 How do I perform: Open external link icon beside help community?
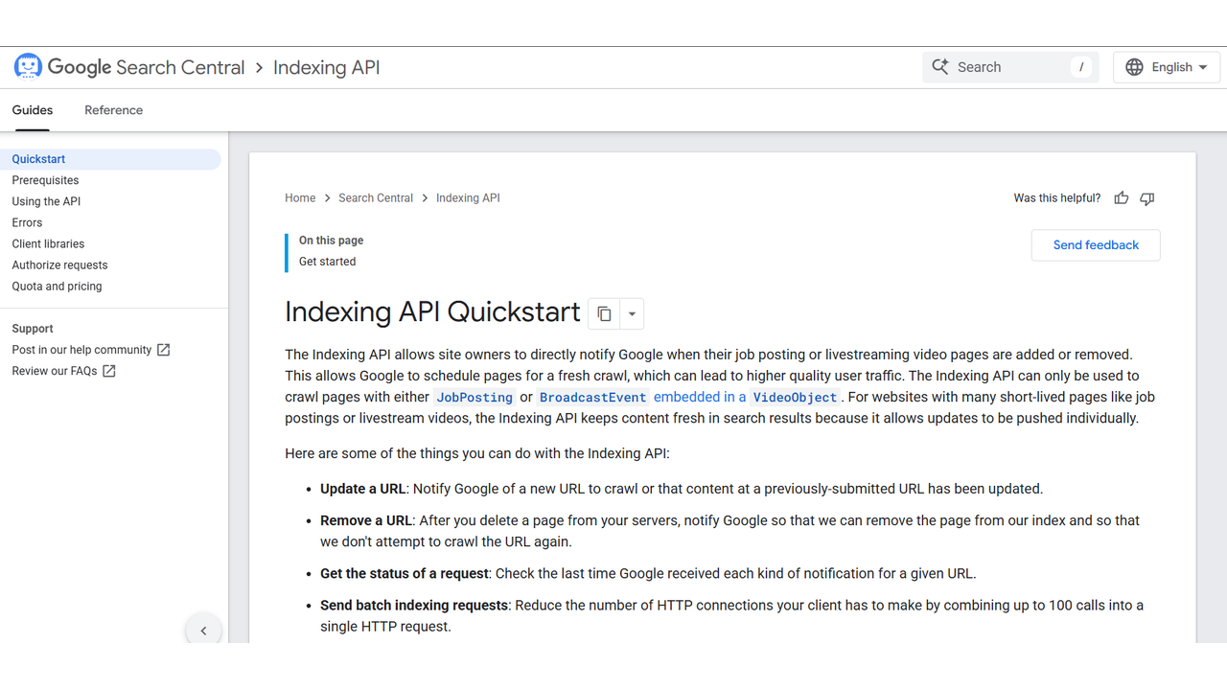point(163,350)
